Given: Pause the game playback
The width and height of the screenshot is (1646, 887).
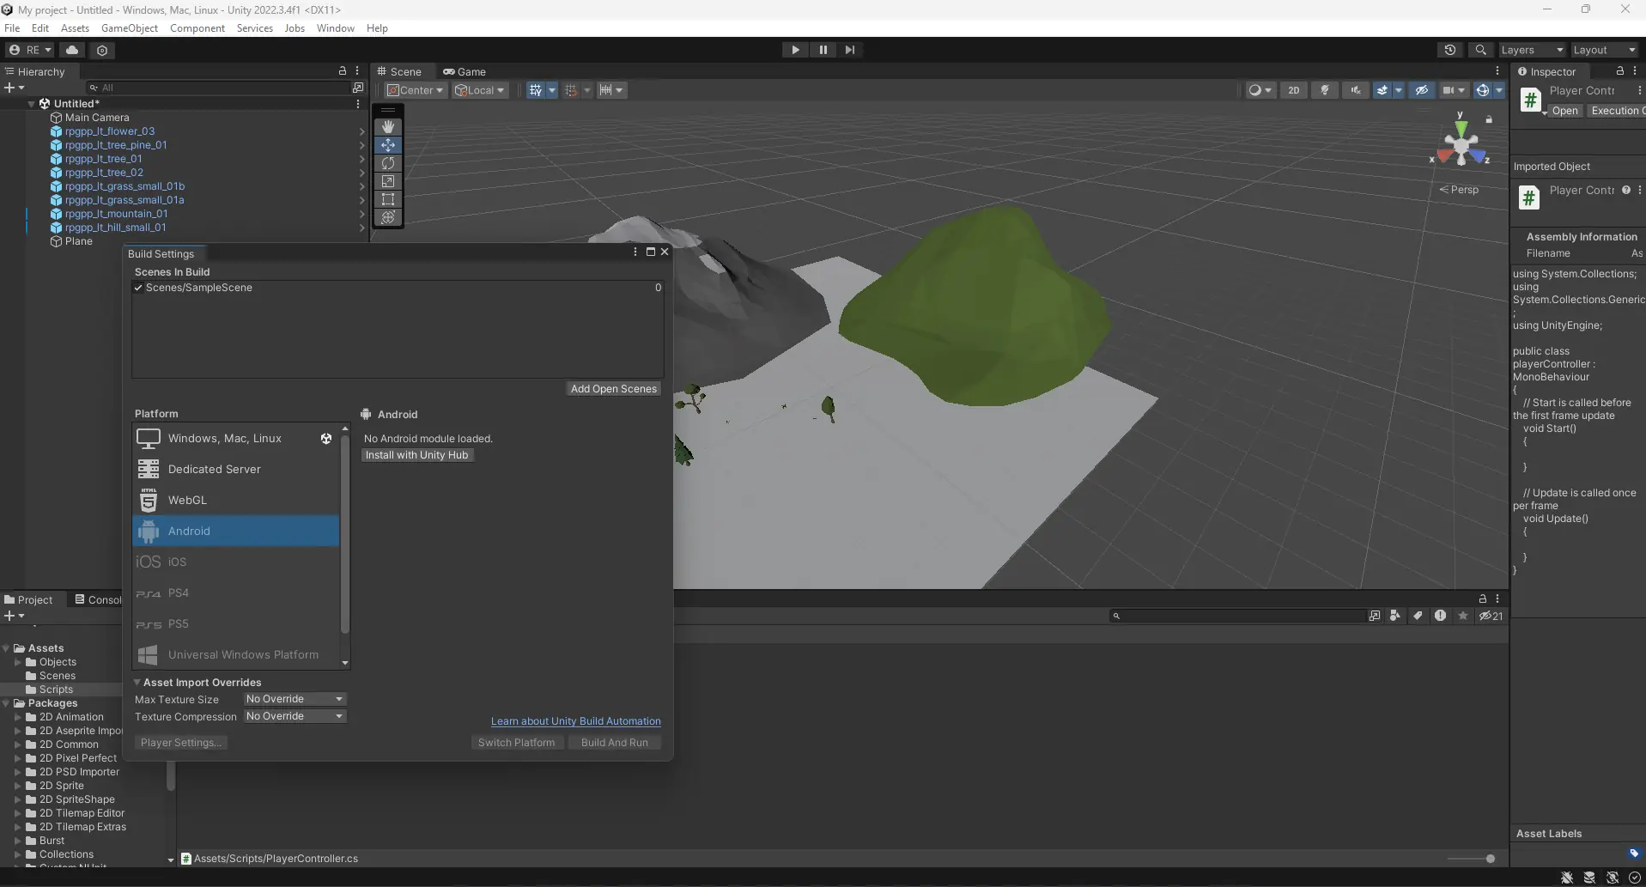Looking at the screenshot, I should 823,50.
